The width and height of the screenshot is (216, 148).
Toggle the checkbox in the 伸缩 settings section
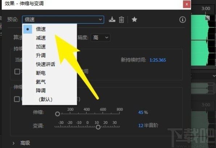(x=17, y=99)
